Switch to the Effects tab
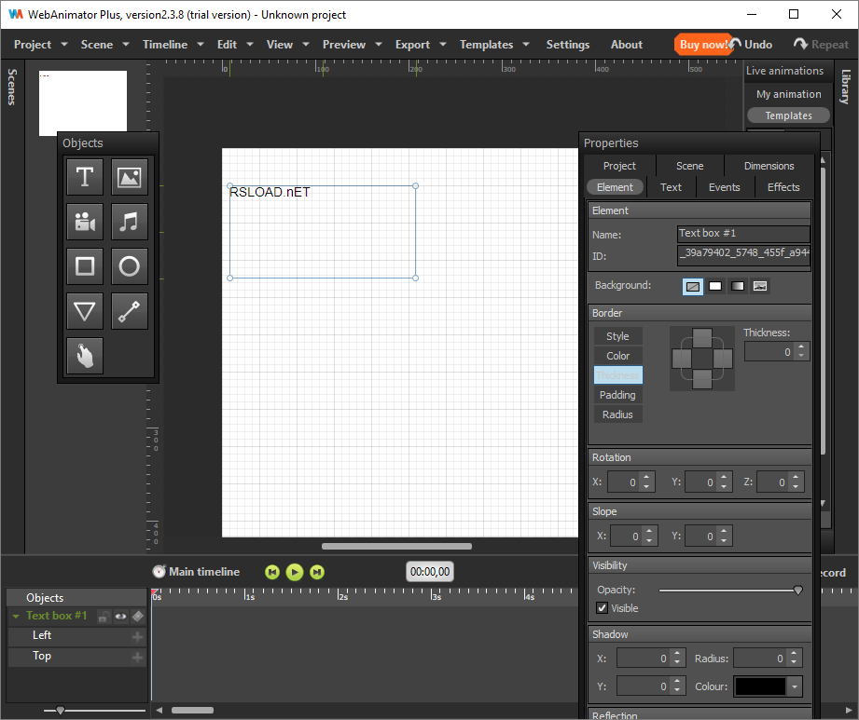Screen dimensions: 859x720 click(783, 187)
